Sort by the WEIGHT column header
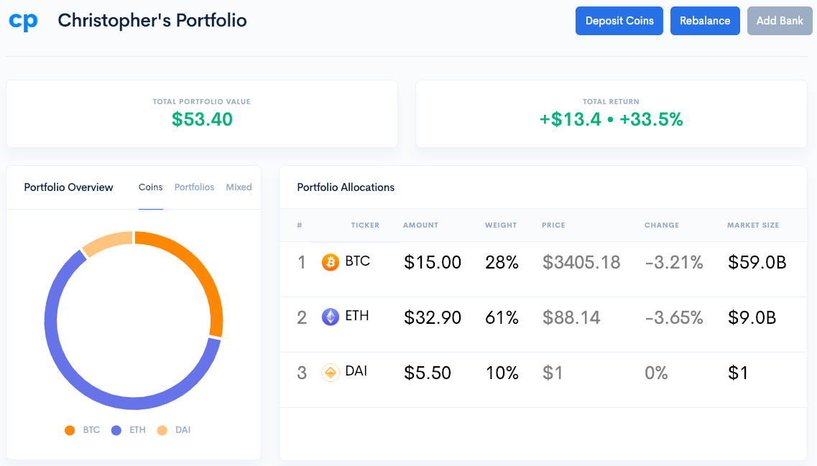 [501, 225]
